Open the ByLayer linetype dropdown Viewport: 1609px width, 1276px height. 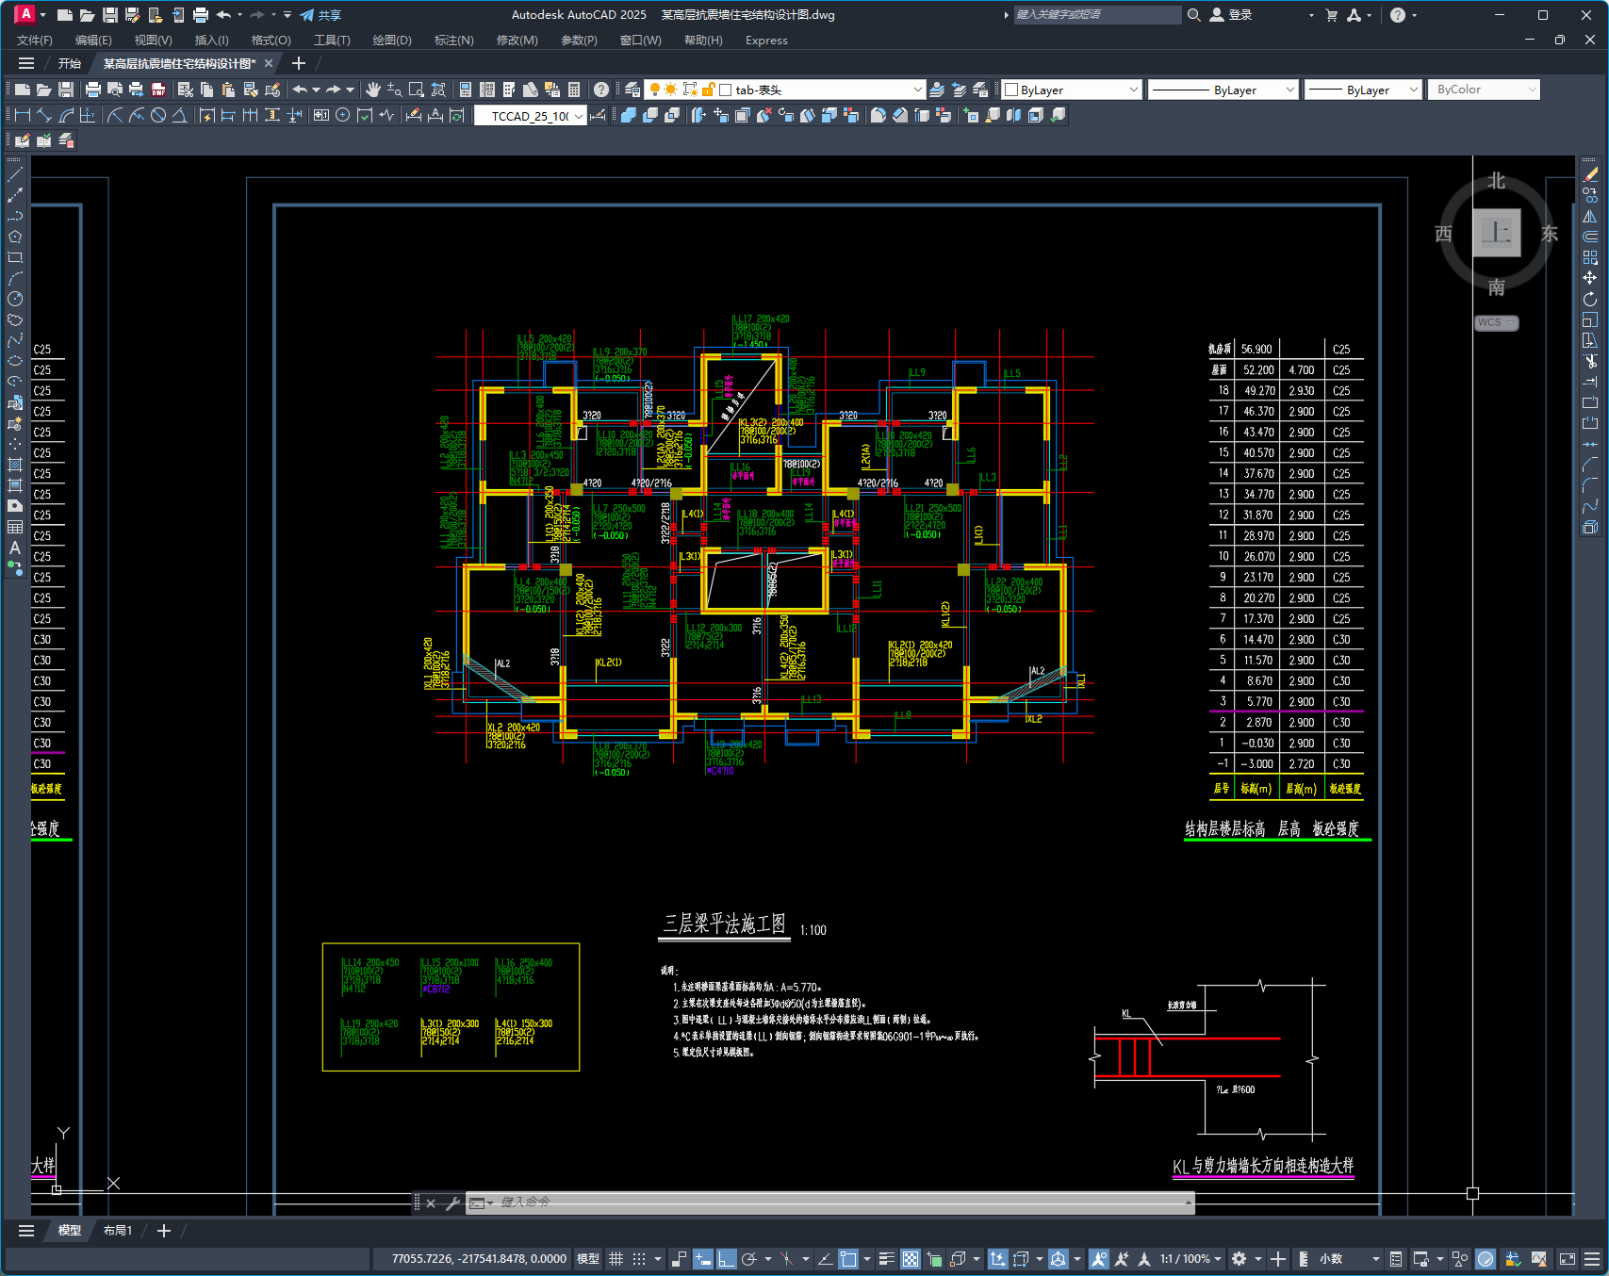pos(1290,90)
